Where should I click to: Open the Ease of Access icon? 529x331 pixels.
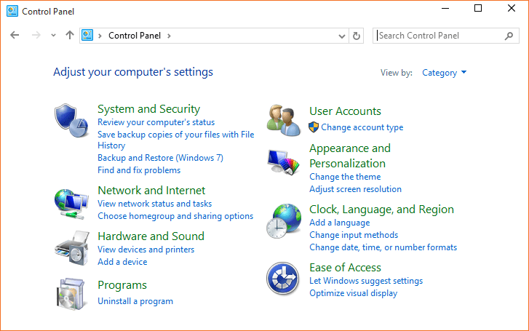[283, 279]
